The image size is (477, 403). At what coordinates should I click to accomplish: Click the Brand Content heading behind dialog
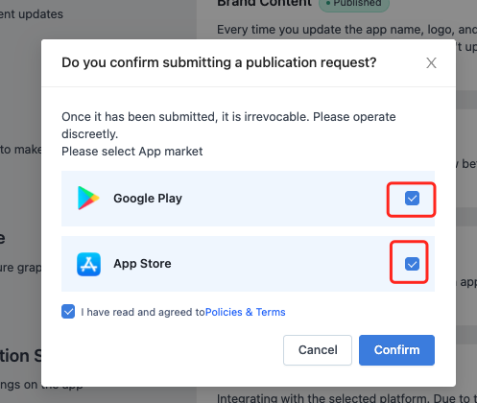[264, 3]
